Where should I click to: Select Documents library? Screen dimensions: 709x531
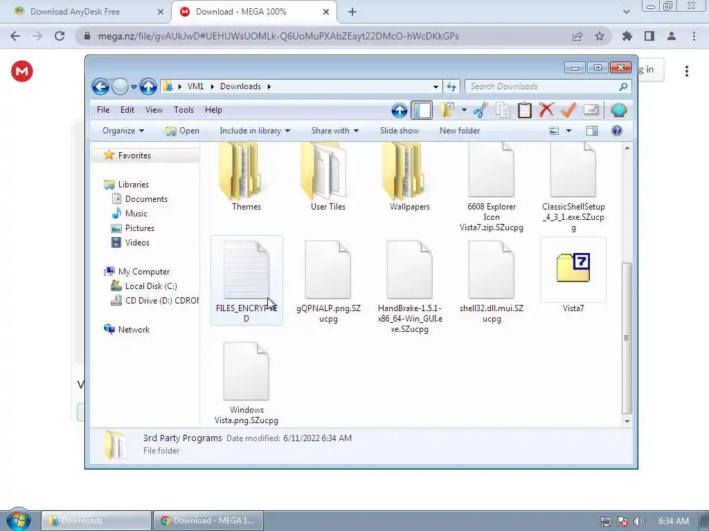tap(146, 198)
